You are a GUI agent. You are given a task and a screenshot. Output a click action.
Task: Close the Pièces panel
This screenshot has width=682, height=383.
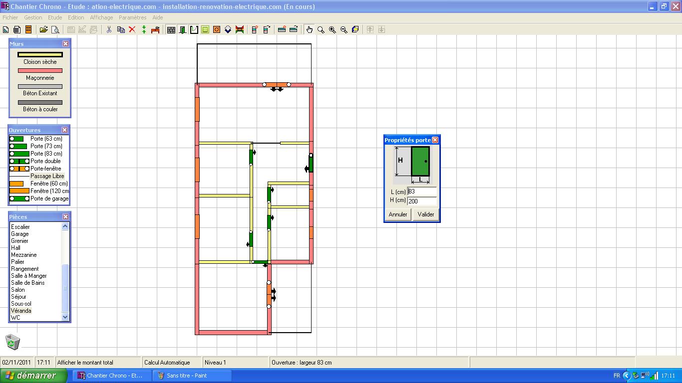coord(65,217)
